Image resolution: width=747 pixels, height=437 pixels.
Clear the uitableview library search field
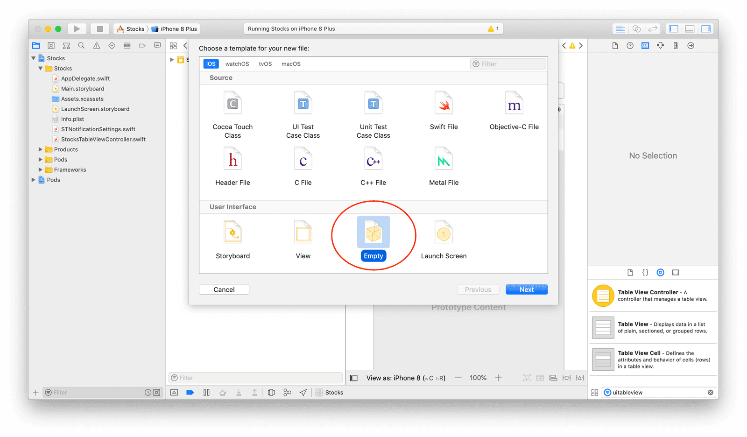click(x=711, y=392)
